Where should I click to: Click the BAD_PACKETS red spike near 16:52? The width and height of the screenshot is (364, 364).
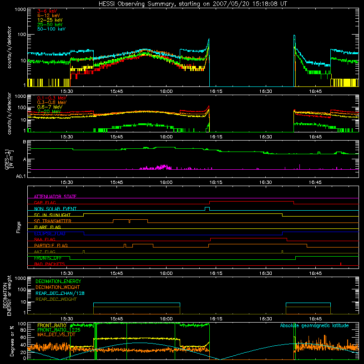(x=340, y=264)
